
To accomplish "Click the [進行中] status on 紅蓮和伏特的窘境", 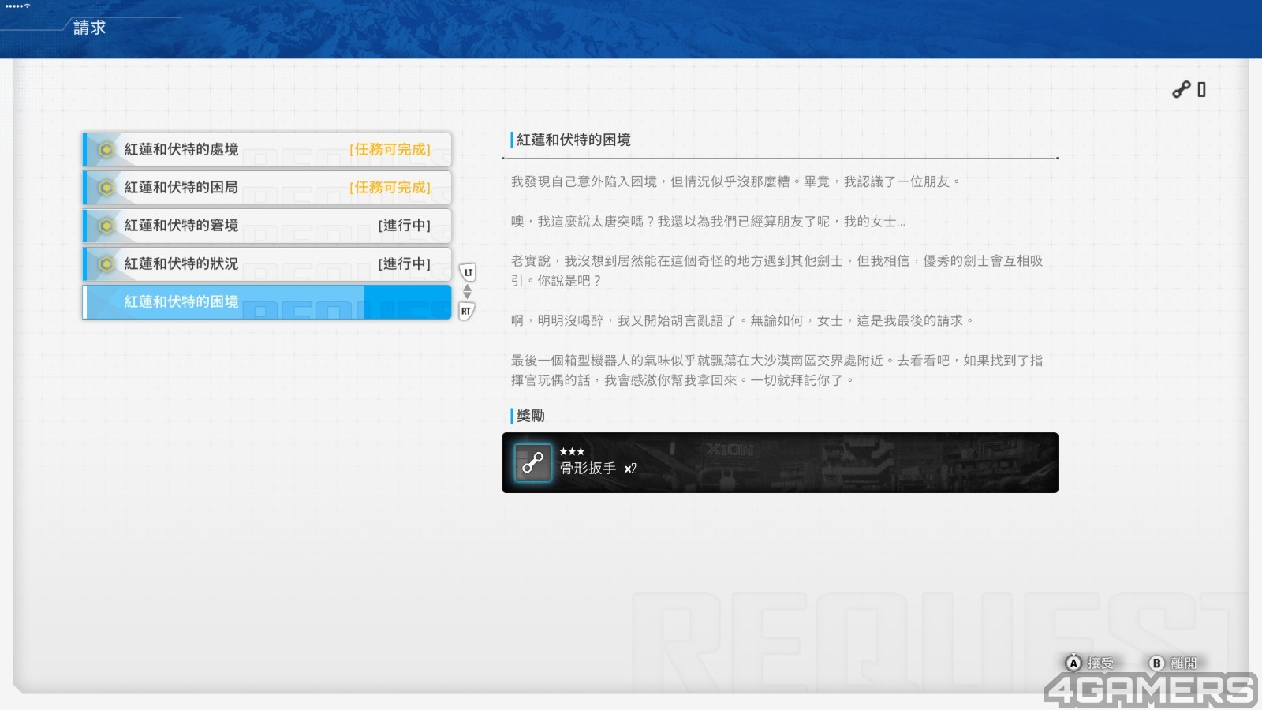I will 405,226.
